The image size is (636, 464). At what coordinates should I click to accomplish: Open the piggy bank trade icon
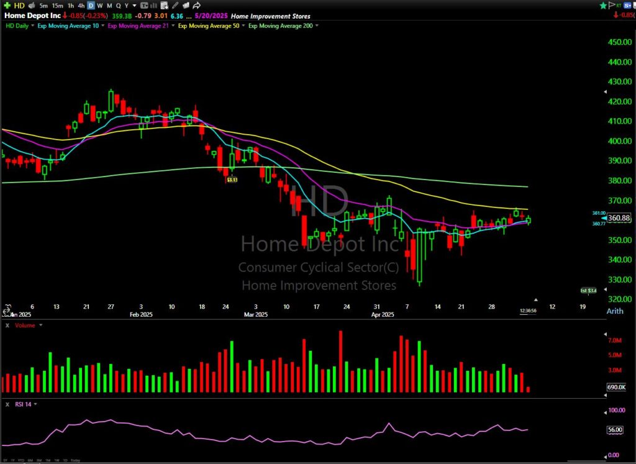31,6
